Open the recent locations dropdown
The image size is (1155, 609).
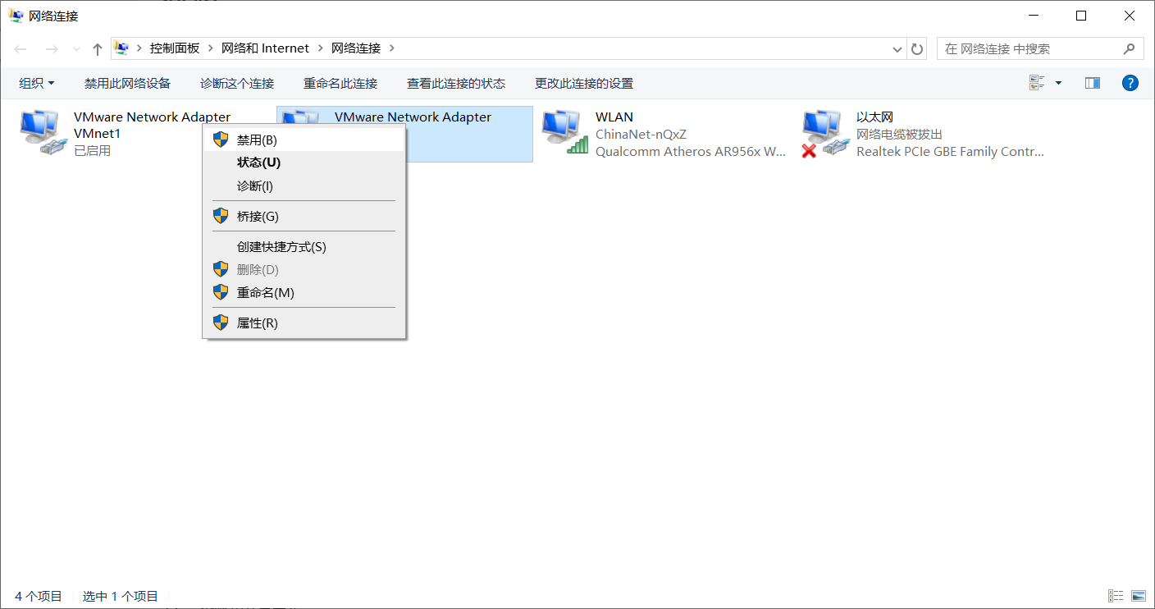[x=76, y=49]
